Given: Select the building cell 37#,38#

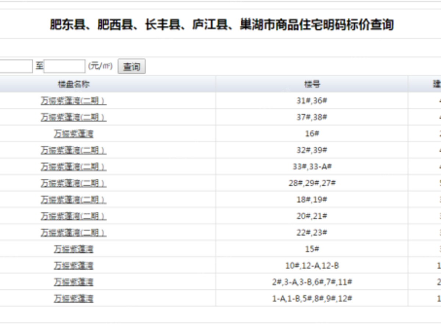Looking at the screenshot, I should (x=312, y=117).
